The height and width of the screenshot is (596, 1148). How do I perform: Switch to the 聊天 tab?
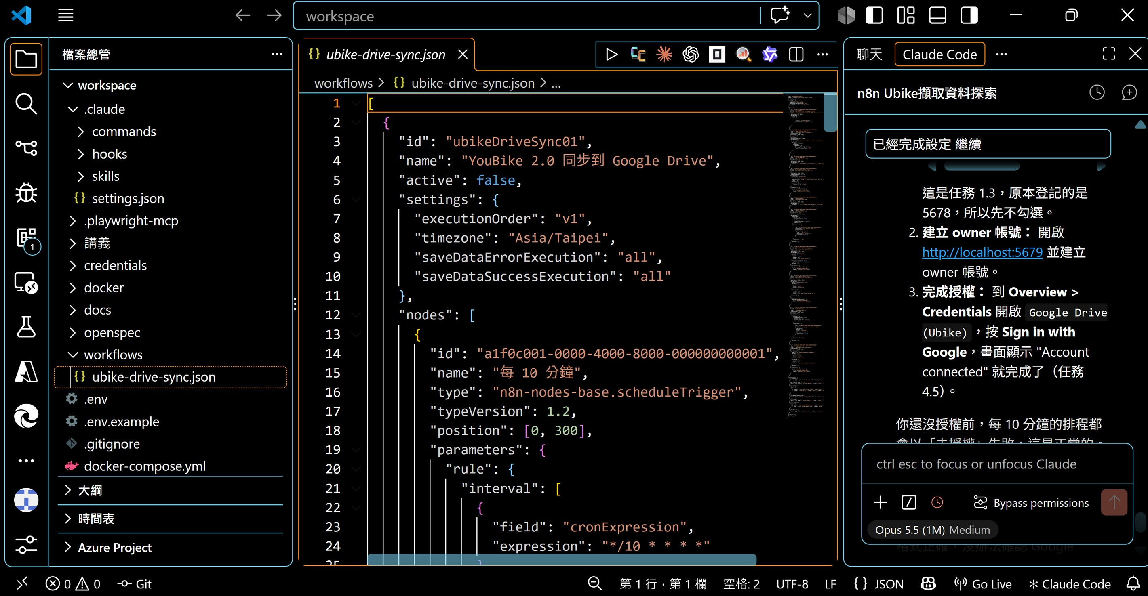click(869, 55)
